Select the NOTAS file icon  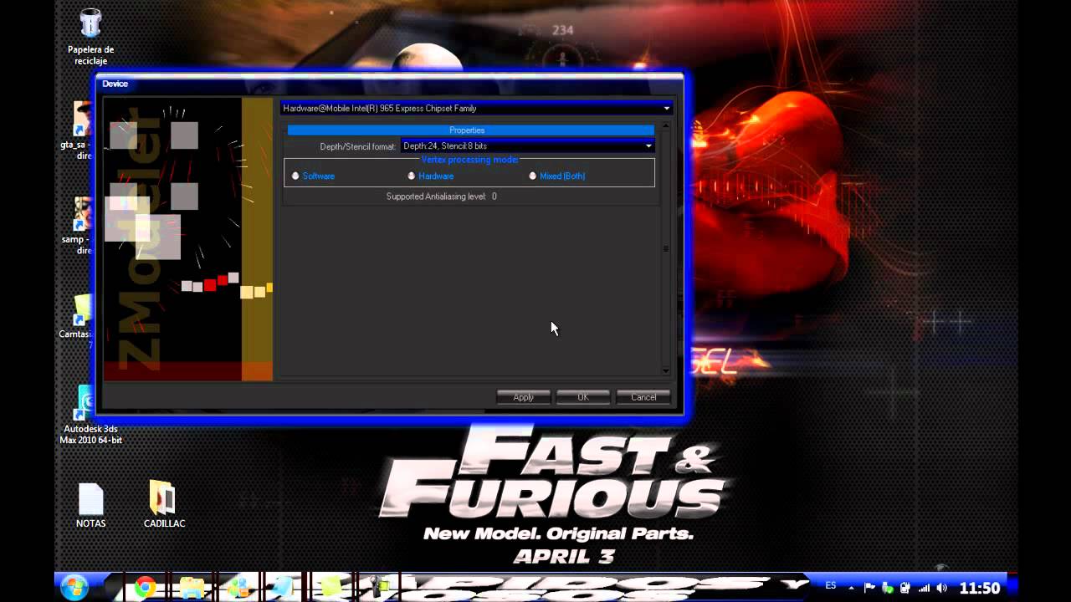90,505
